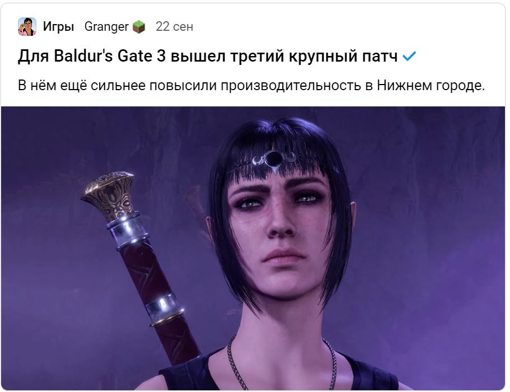Click the subtitle about Нижнем городе performance

pos(251,86)
